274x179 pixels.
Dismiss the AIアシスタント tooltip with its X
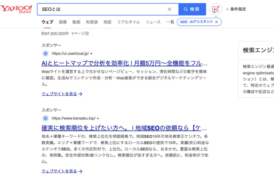(x=216, y=22)
